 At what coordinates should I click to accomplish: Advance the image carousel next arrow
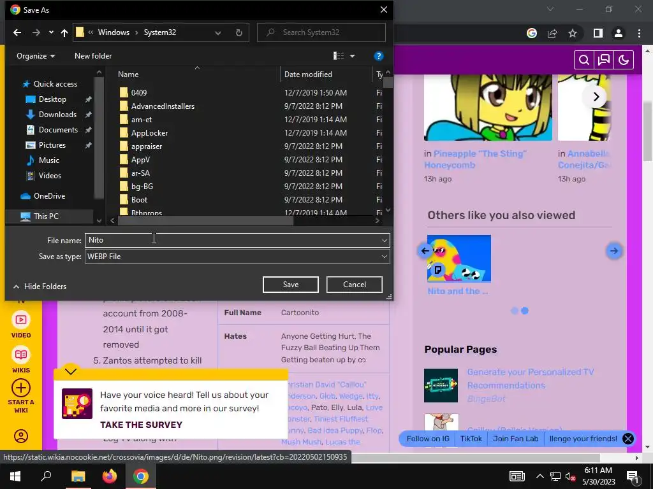pos(596,97)
